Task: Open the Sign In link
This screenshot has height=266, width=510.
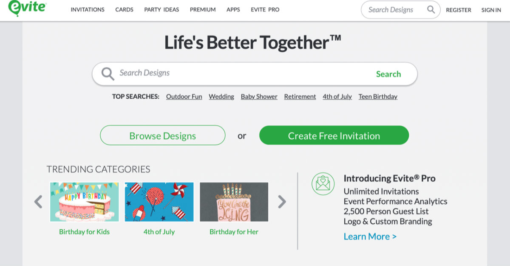Action: [491, 10]
